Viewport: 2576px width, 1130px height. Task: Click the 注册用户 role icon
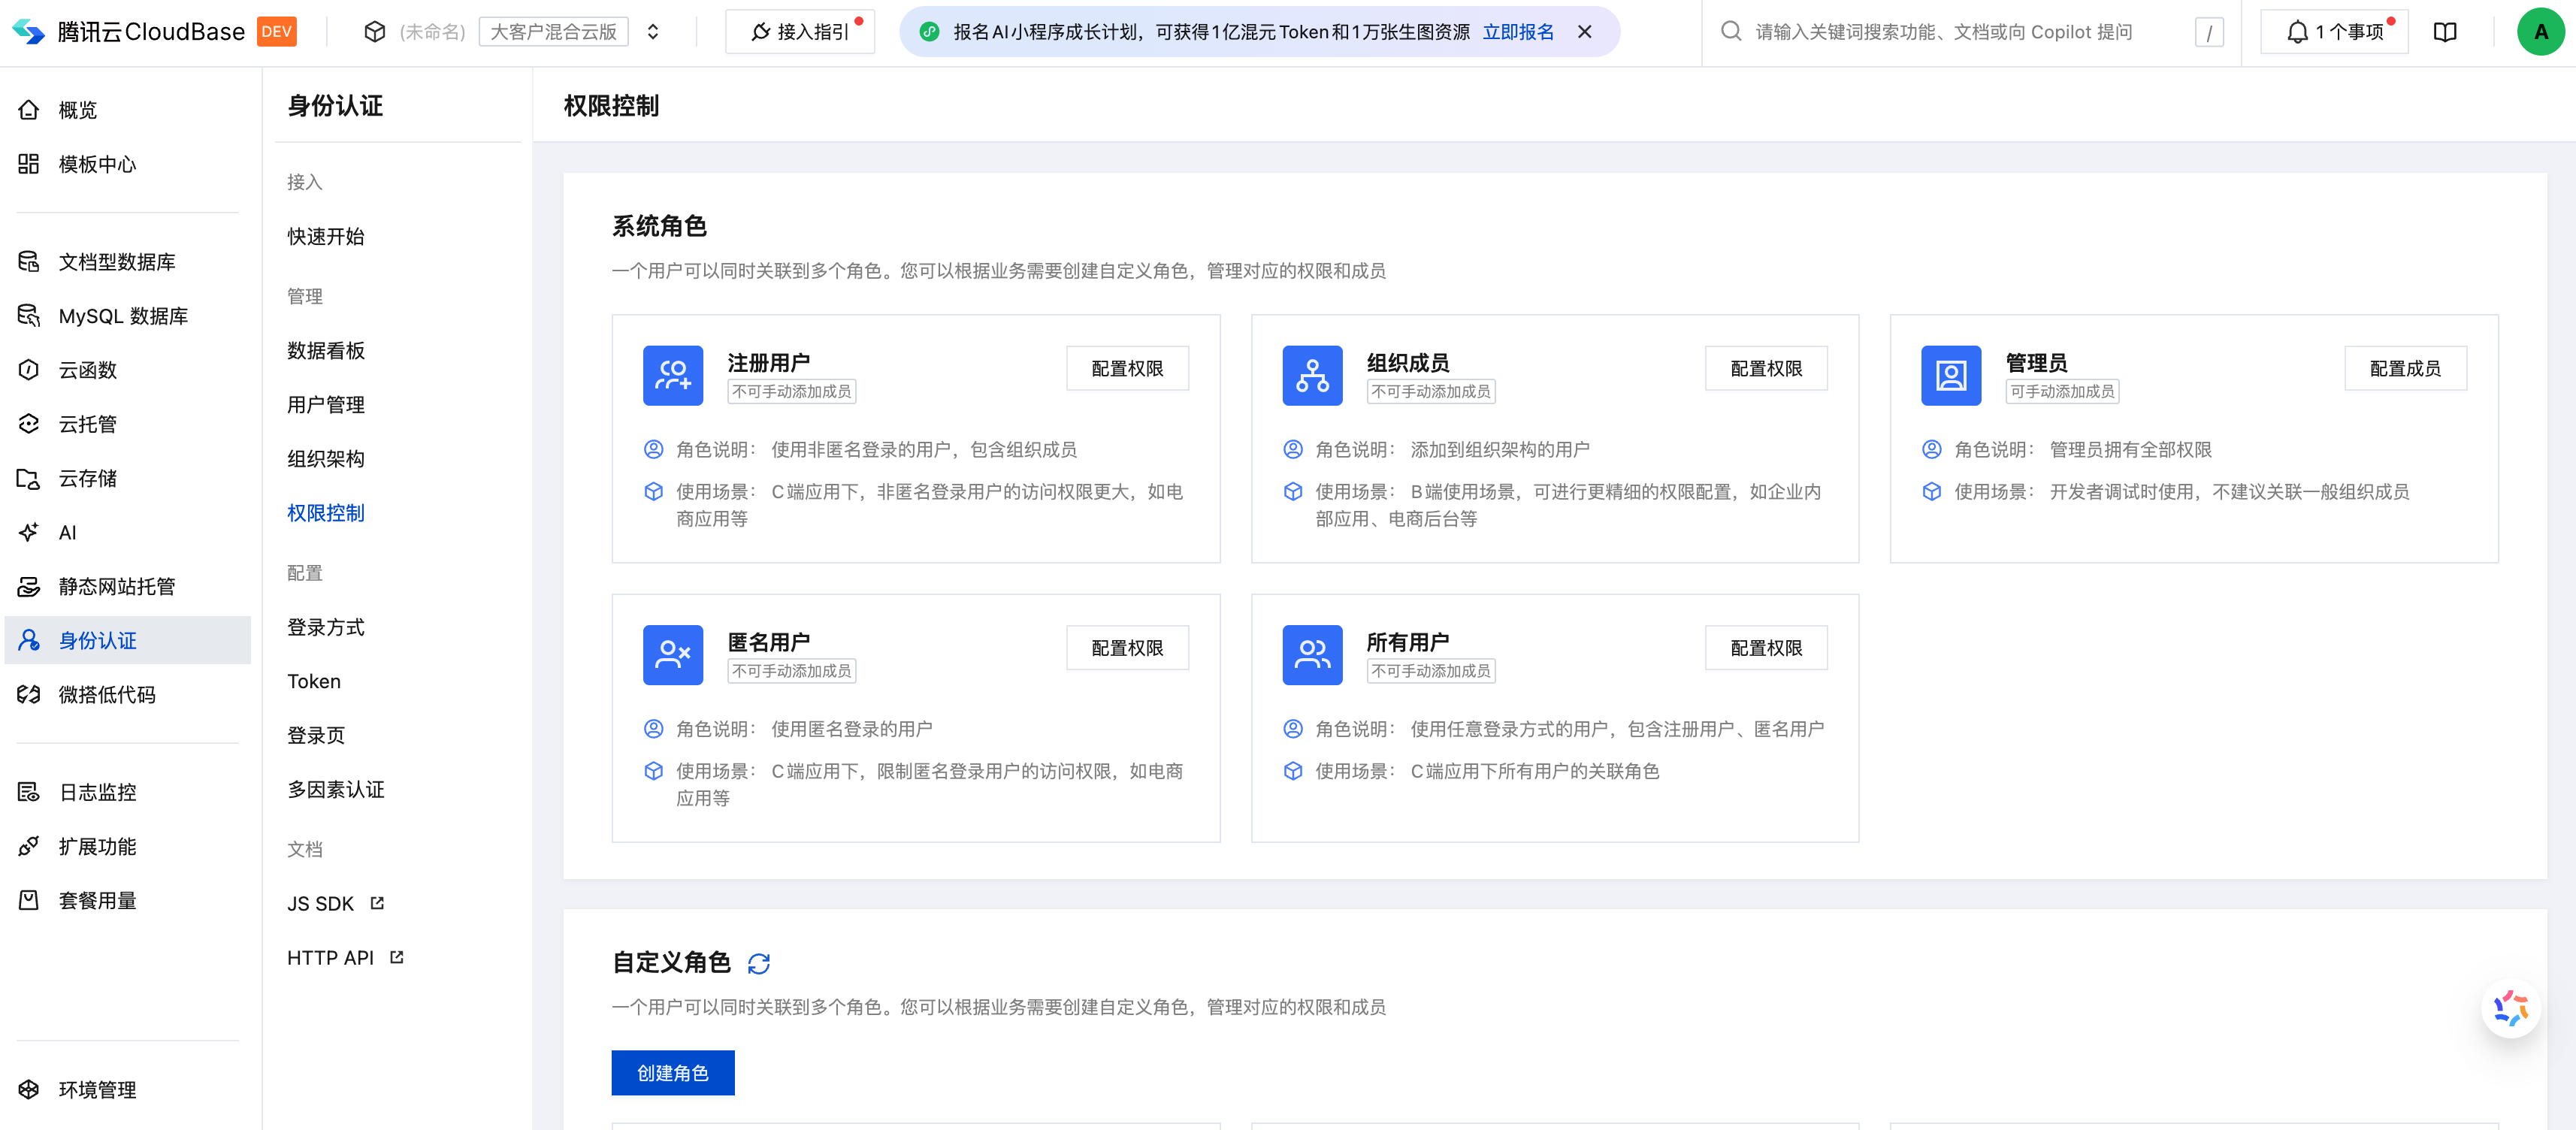click(x=673, y=375)
